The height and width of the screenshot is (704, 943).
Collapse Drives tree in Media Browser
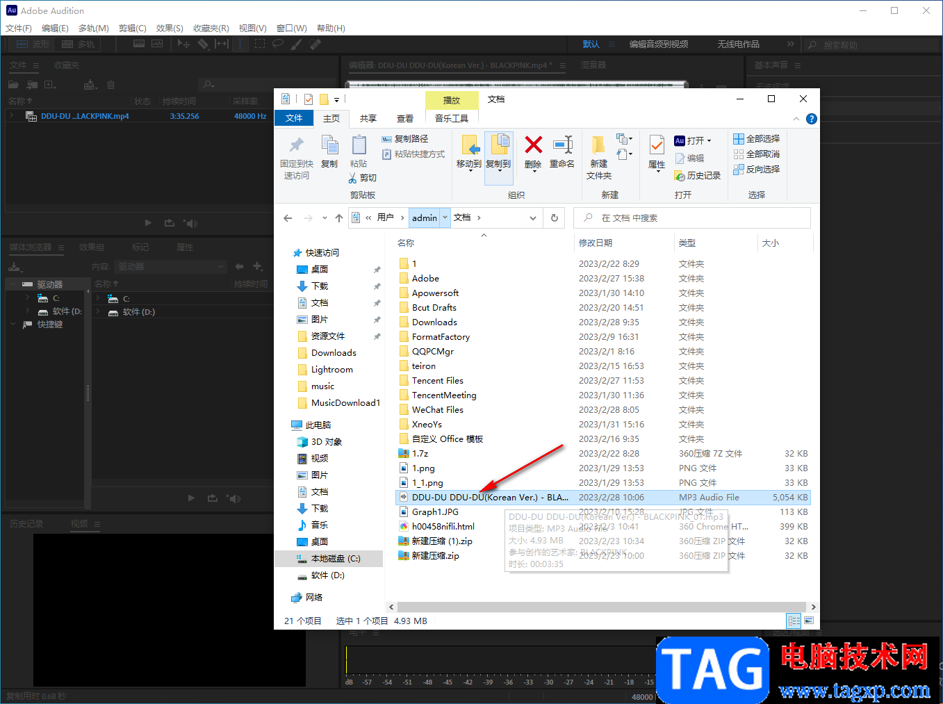[12, 284]
